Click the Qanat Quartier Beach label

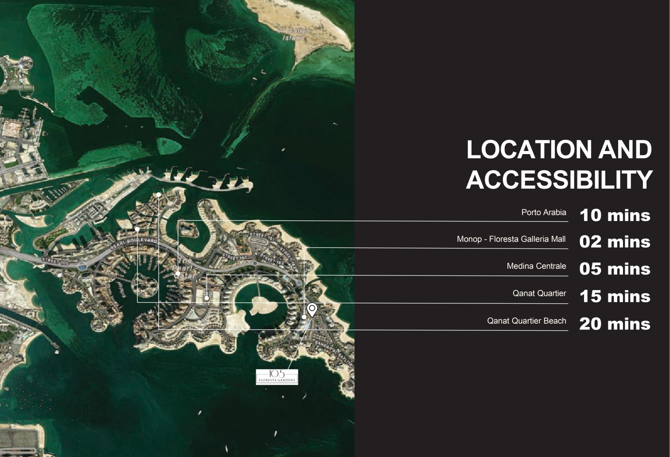[526, 321]
